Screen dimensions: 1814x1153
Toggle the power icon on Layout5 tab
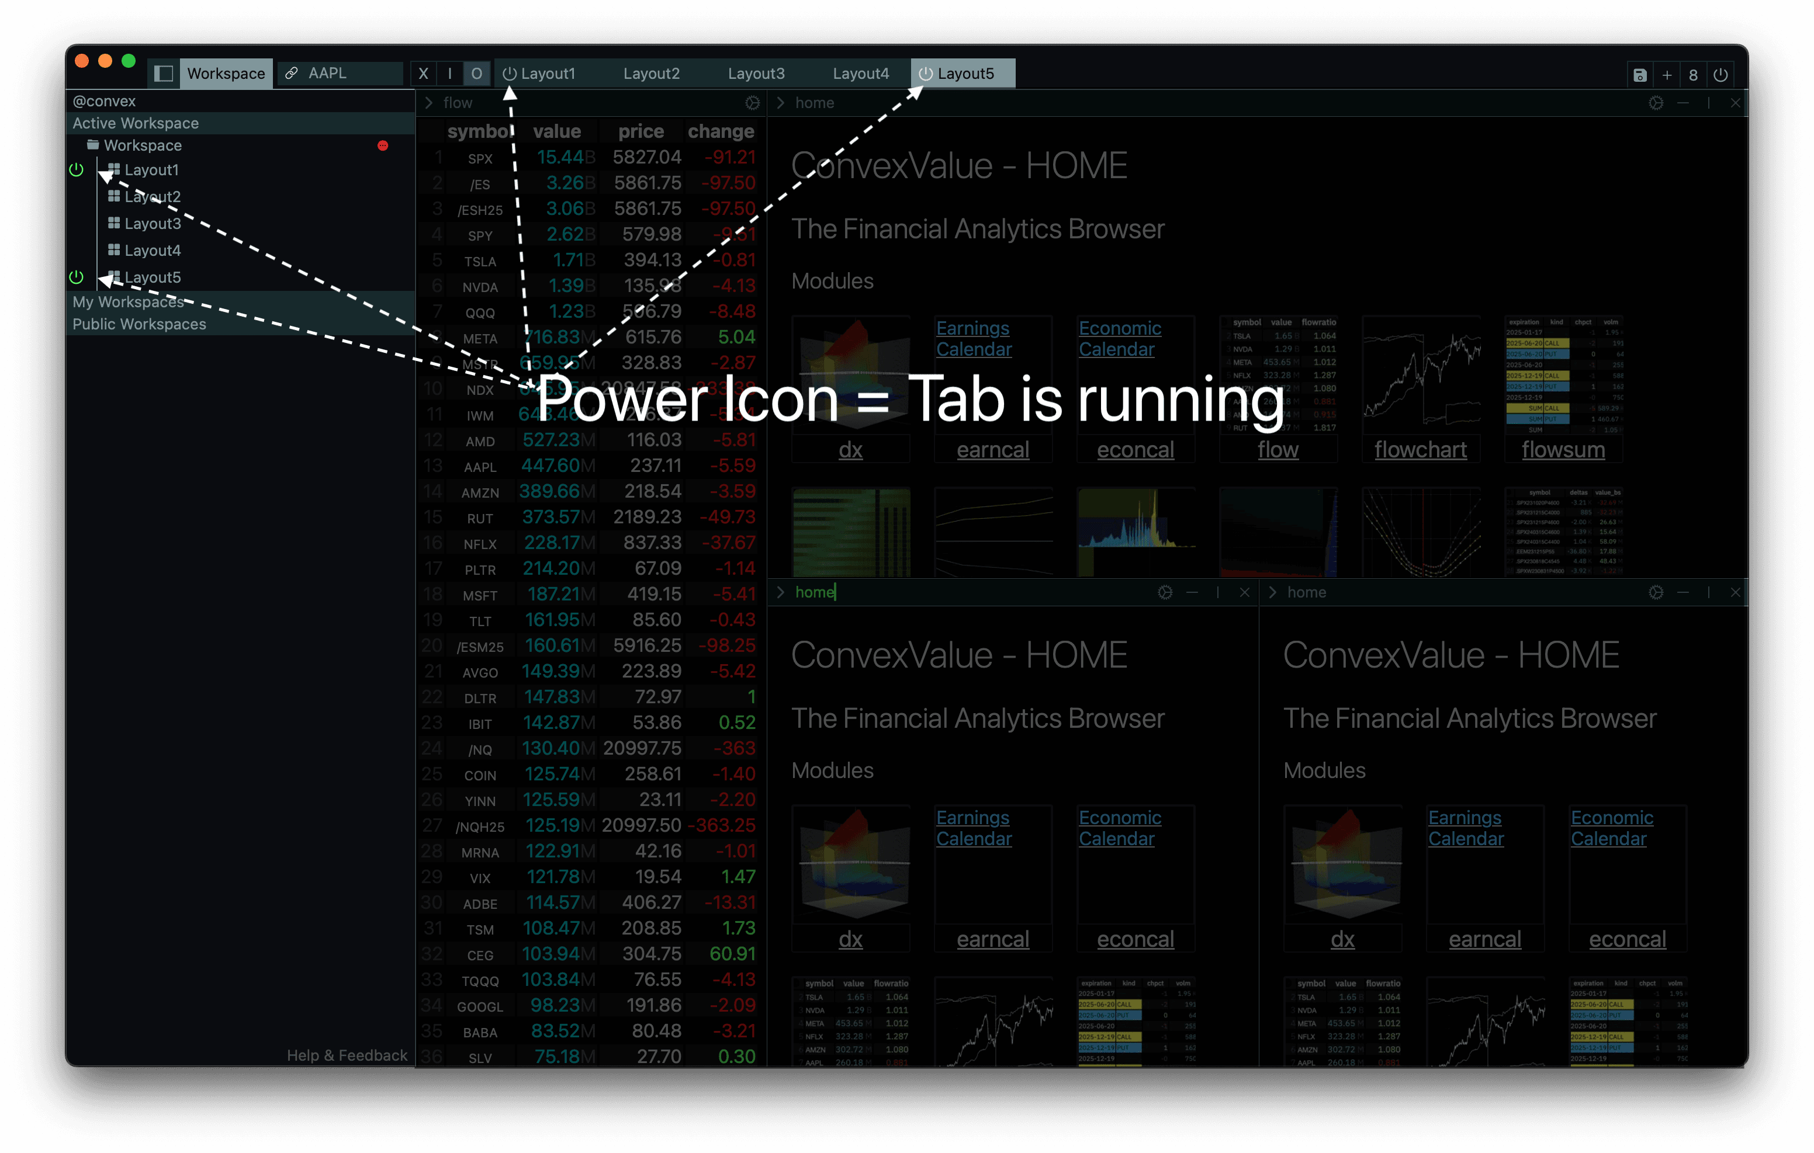926,73
